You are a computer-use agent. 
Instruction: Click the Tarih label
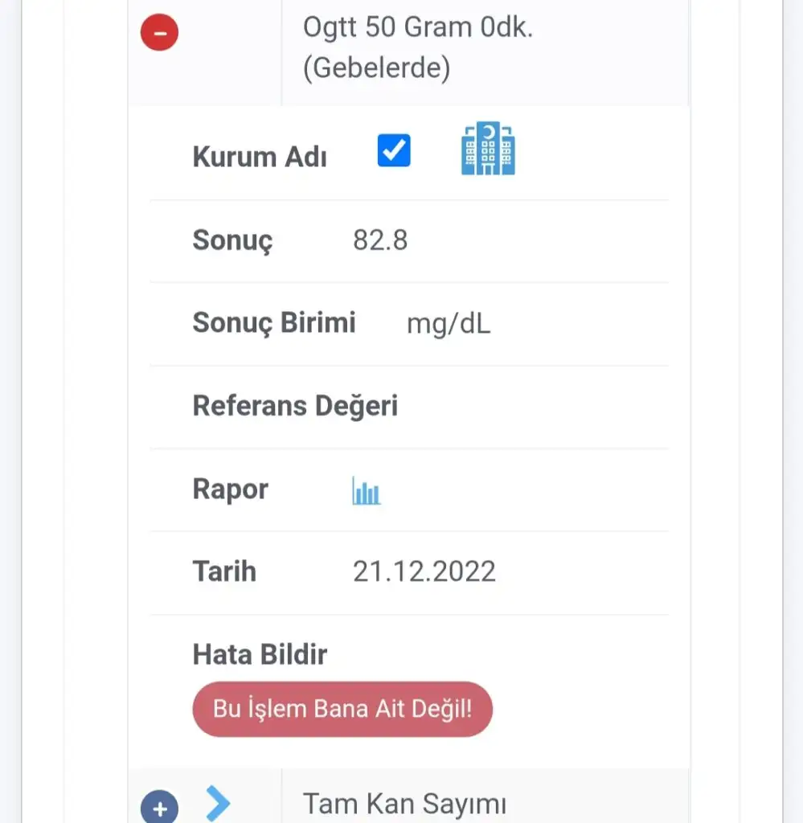(224, 571)
